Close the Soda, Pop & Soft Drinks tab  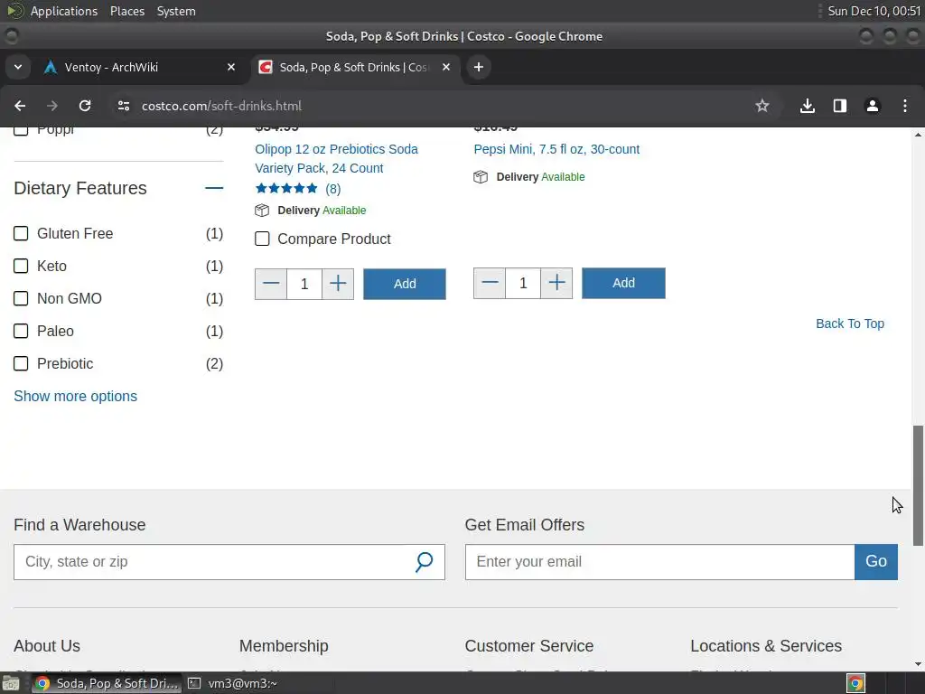(446, 67)
